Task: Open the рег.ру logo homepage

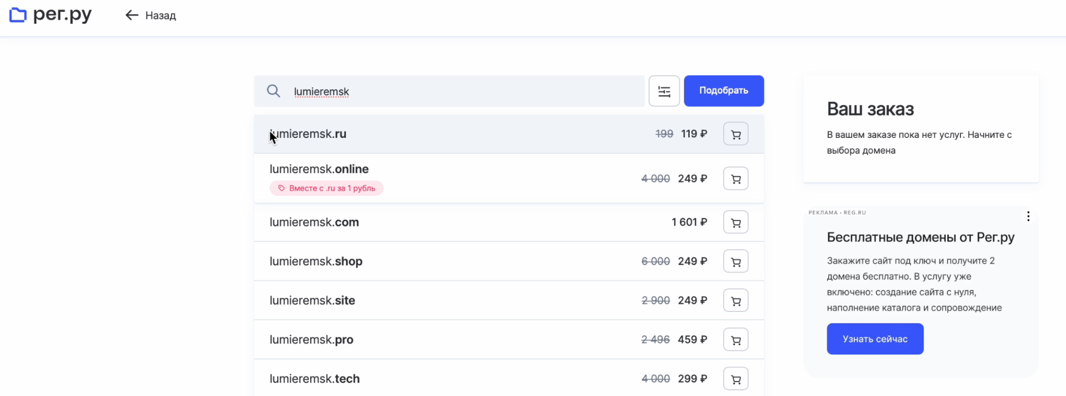Action: pos(51,15)
